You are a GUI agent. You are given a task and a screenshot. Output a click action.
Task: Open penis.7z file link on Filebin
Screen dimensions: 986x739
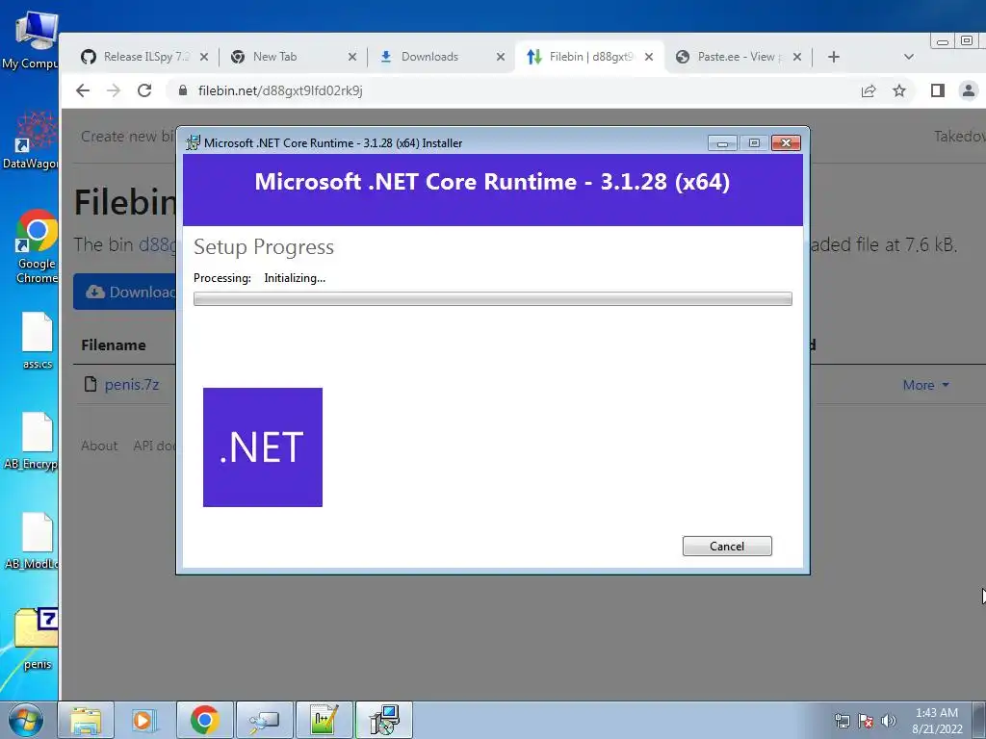point(131,385)
